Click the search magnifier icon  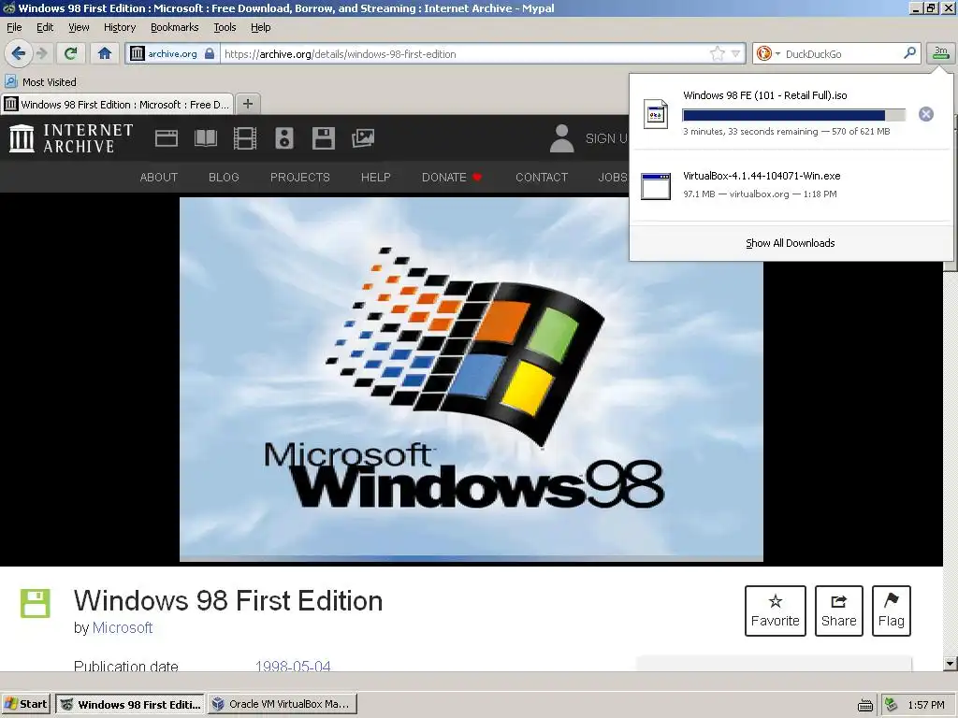[x=909, y=53]
